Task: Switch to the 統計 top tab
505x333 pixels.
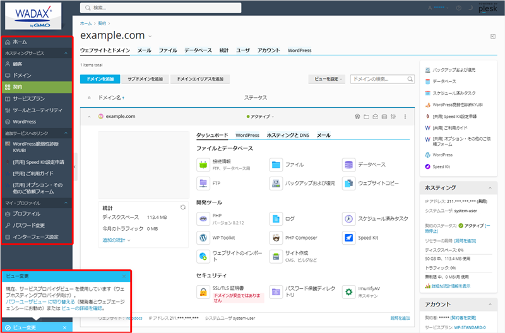Action: pyautogui.click(x=224, y=50)
